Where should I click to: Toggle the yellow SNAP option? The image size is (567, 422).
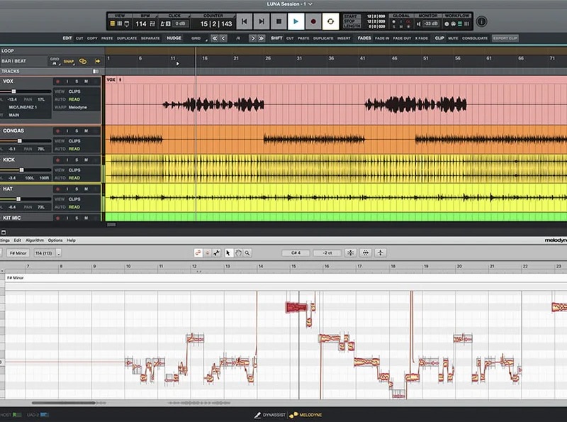pyautogui.click(x=68, y=62)
